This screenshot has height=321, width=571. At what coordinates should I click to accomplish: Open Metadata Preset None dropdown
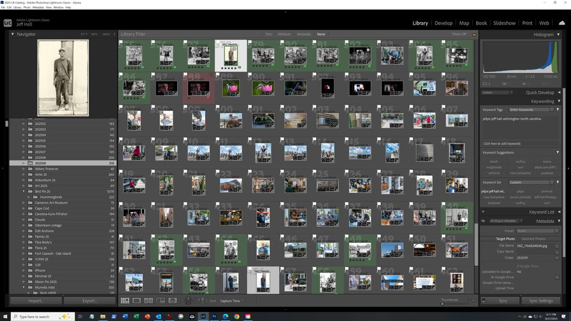[x=537, y=231]
